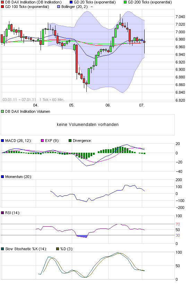Click the '05.' date axis label
Viewport: 189px width, 287px height.
(x=72, y=105)
